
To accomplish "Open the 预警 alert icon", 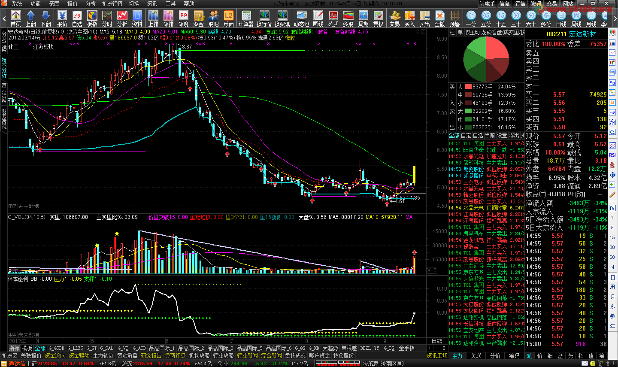I will (x=455, y=19).
